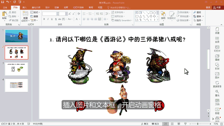224x126 pixels.
Task: Click Shape Effects (形状效果) button
Action: 184,20
